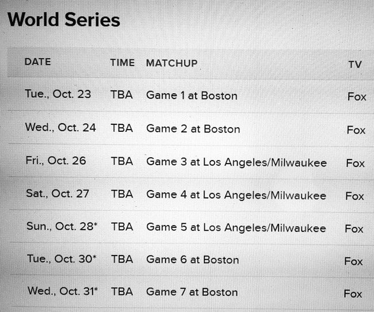This screenshot has height=312, width=374.
Task: Open Game 5 at Los Angeles/Milwaukee
Action: click(236, 227)
